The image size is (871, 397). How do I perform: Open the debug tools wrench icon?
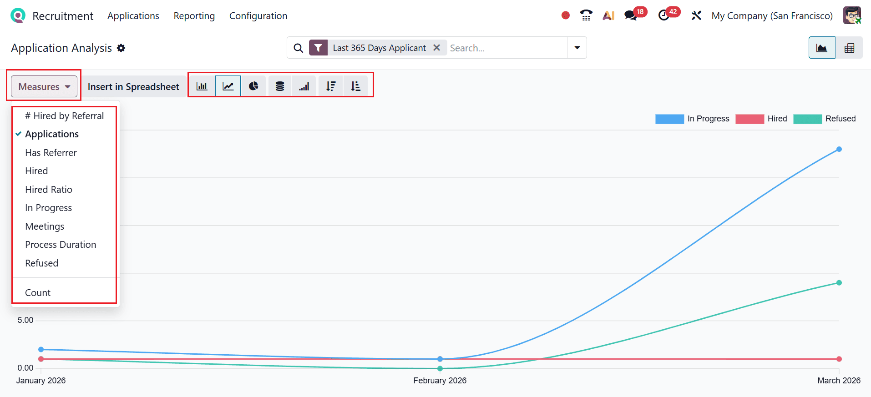696,15
